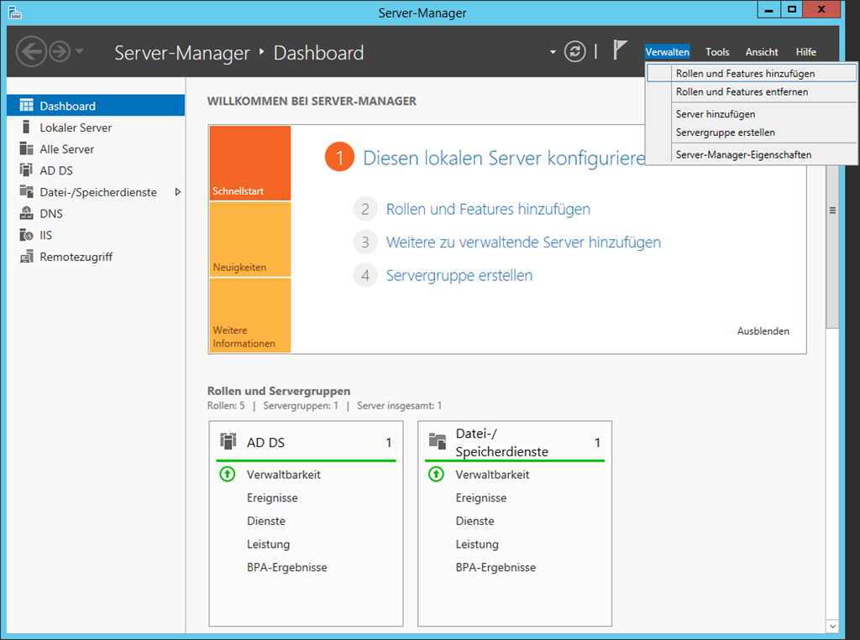
Task: Click the scrollbar down arrow
Action: (832, 626)
